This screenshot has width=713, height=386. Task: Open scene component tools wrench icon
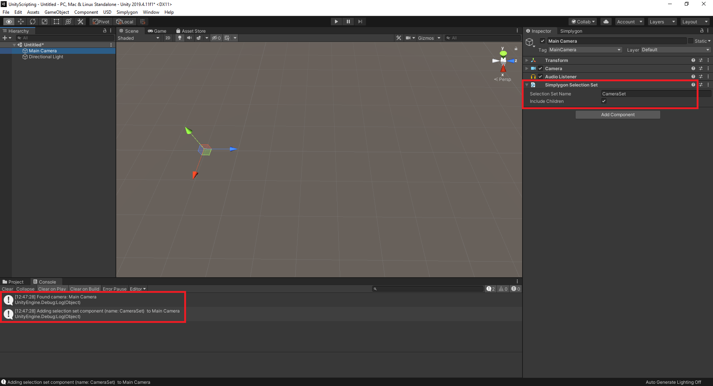[398, 38]
